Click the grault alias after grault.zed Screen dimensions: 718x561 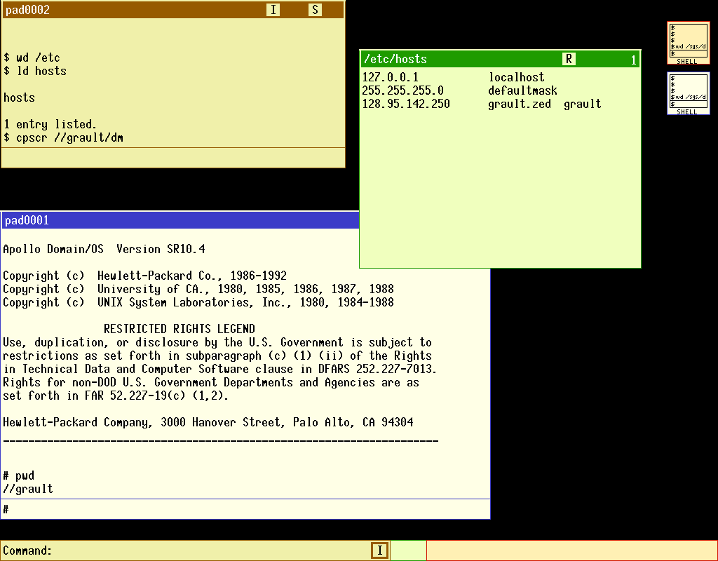[x=583, y=104]
